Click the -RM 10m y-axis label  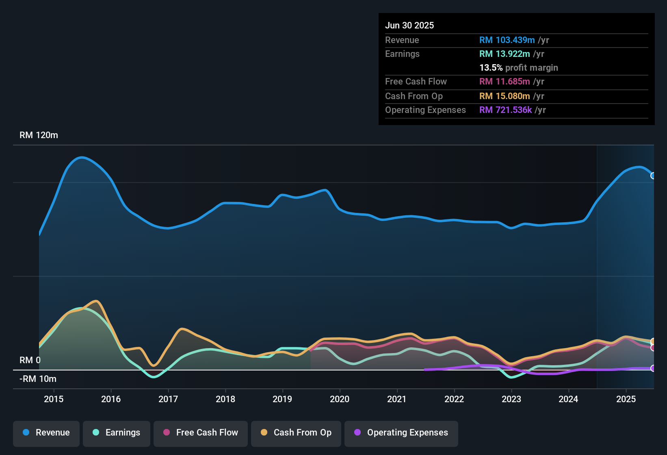[38, 379]
